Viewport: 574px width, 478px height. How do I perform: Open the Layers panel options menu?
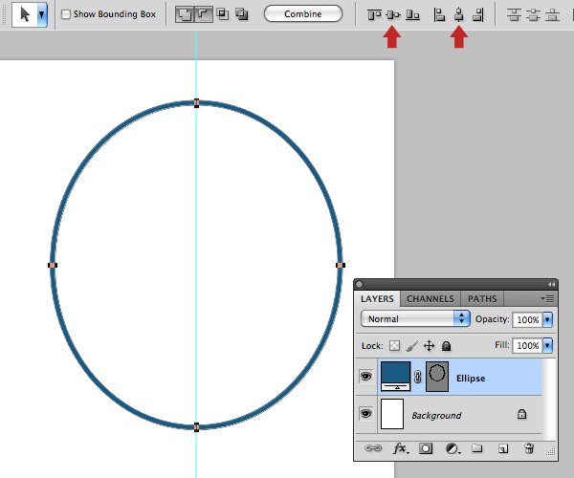coord(547,299)
